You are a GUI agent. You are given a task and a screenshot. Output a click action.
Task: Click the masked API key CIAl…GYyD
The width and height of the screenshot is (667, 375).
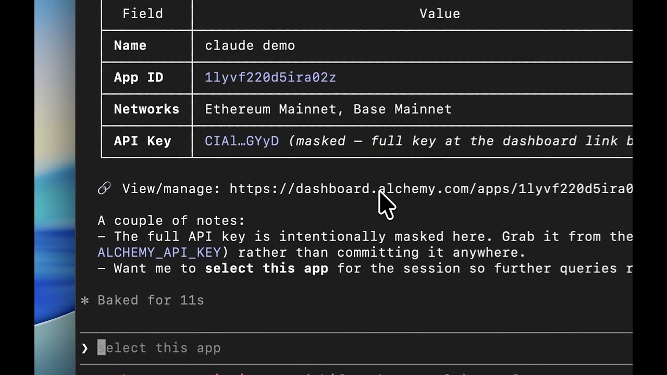click(x=242, y=141)
